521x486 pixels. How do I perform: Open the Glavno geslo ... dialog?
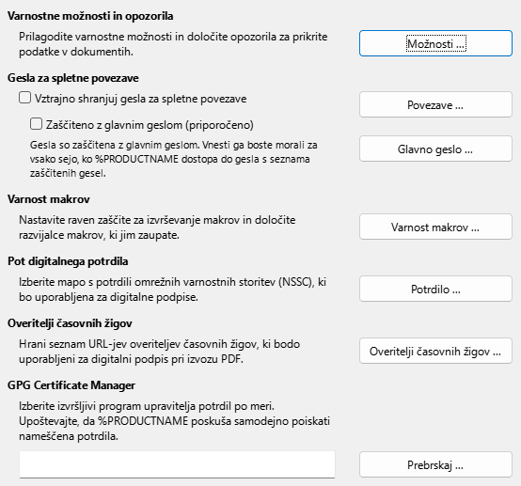(x=435, y=149)
